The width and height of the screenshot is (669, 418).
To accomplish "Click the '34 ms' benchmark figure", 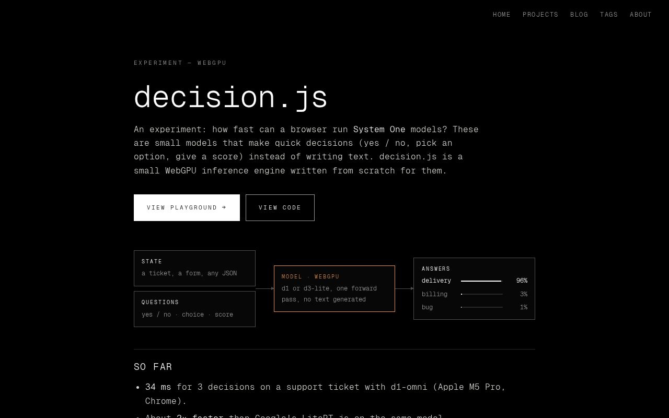I will click(x=158, y=387).
